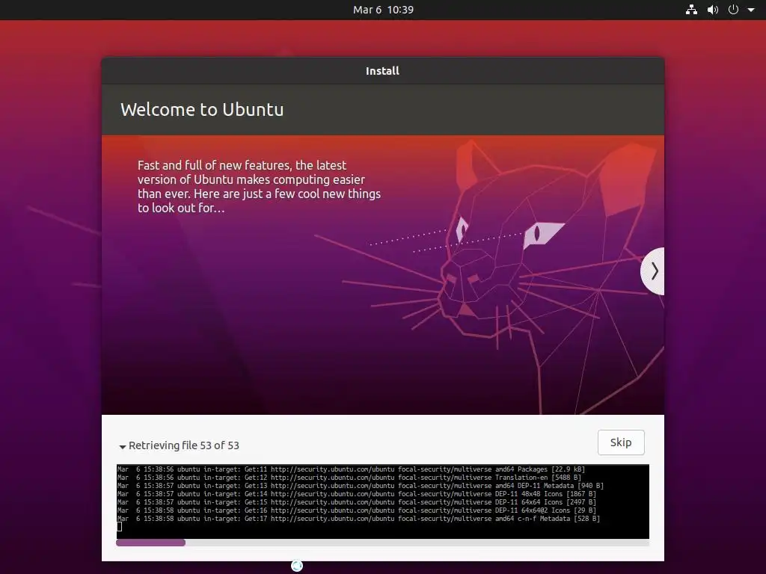Open the network status icon

click(691, 10)
